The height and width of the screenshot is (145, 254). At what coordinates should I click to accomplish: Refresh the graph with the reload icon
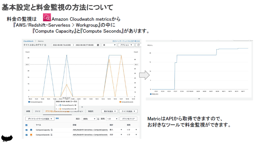coord(138,45)
